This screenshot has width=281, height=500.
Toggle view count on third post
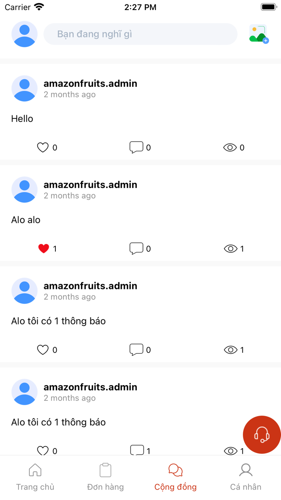[x=231, y=350]
